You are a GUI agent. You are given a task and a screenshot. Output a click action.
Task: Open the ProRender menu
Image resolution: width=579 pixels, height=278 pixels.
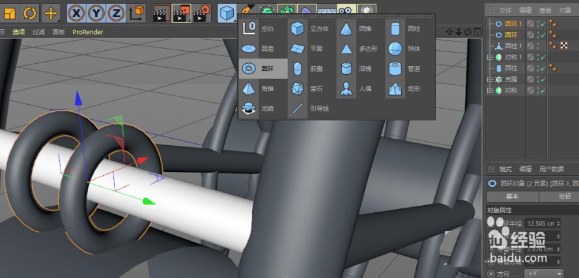87,32
